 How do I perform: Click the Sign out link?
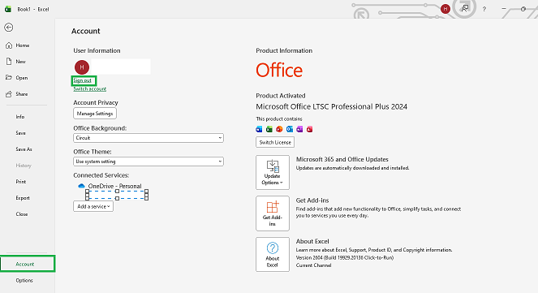coord(82,80)
